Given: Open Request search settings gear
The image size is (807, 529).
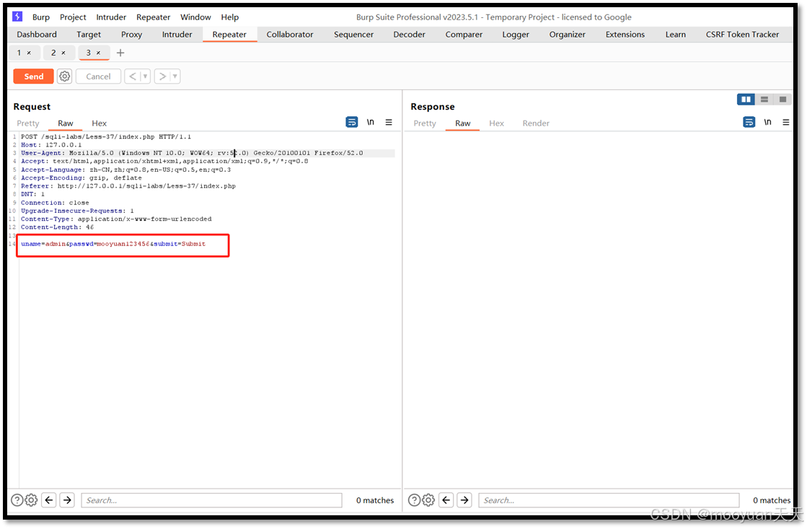Looking at the screenshot, I should pos(32,499).
